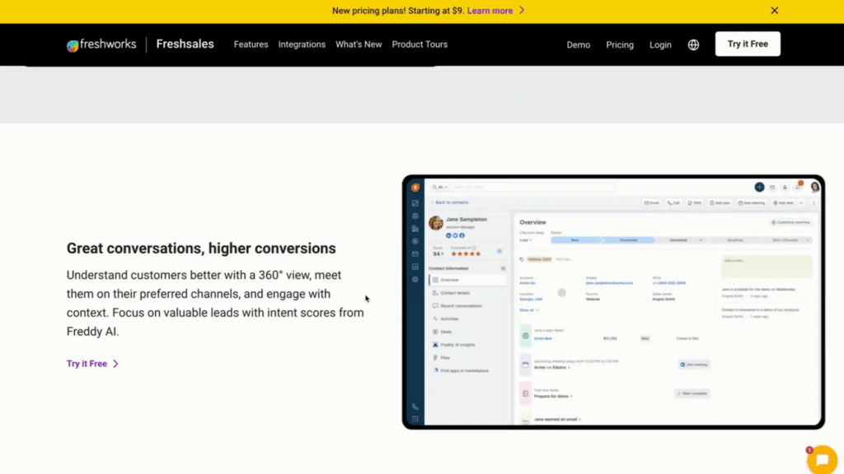844x474 pixels.
Task: Open the Login link
Action: (x=660, y=45)
